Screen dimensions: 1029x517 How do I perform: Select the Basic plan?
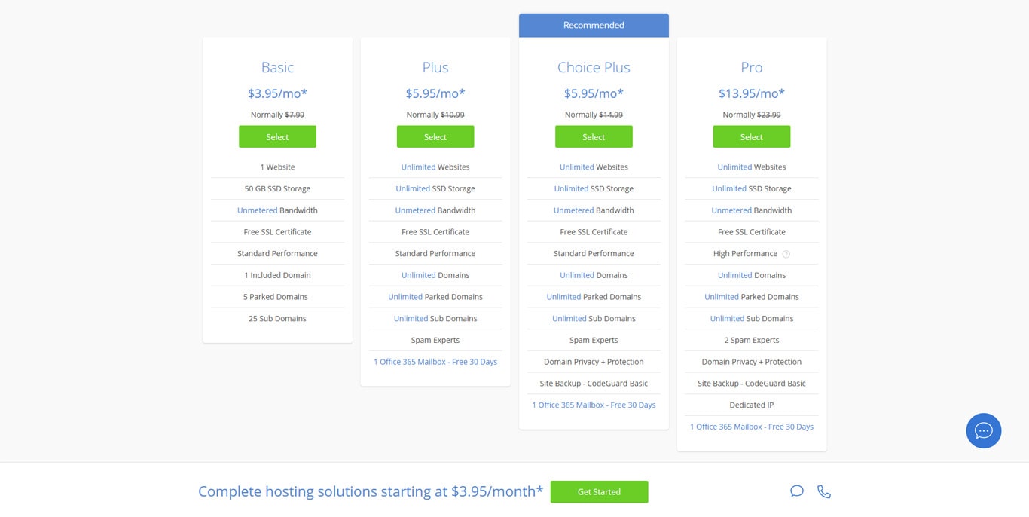pos(277,136)
